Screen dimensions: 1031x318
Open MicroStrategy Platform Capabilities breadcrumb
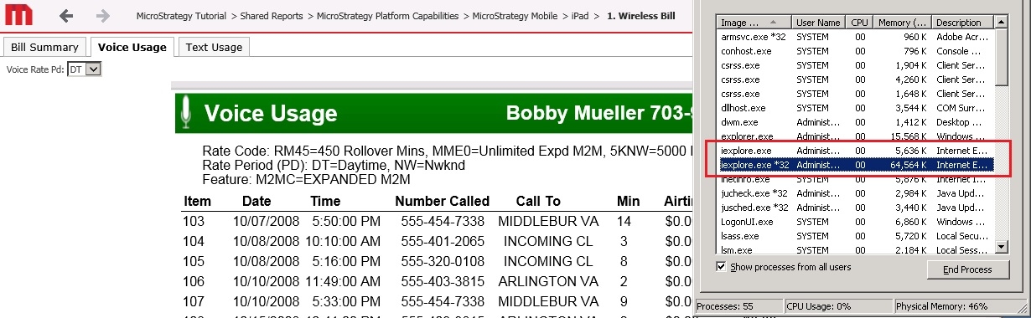[x=391, y=16]
